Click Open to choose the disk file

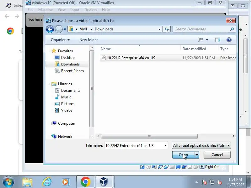(x=184, y=155)
